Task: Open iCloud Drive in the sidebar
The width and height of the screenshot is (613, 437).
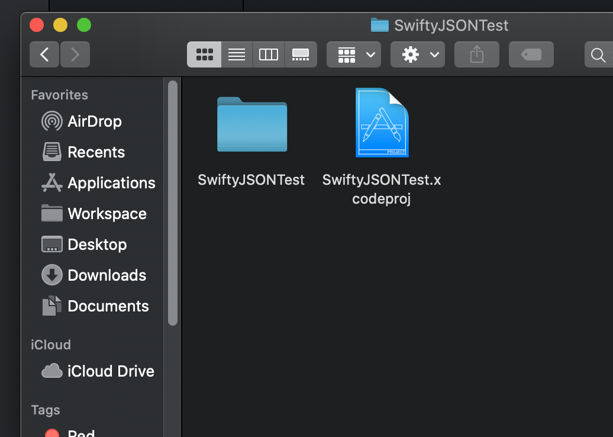Action: click(98, 371)
